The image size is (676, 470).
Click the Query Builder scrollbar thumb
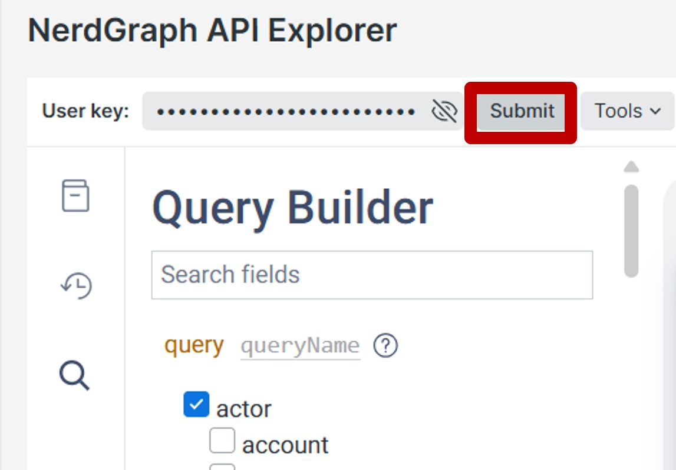pyautogui.click(x=631, y=231)
